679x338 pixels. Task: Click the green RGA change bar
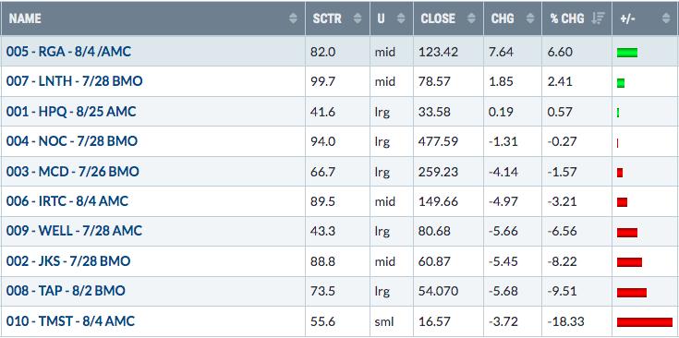(x=627, y=53)
